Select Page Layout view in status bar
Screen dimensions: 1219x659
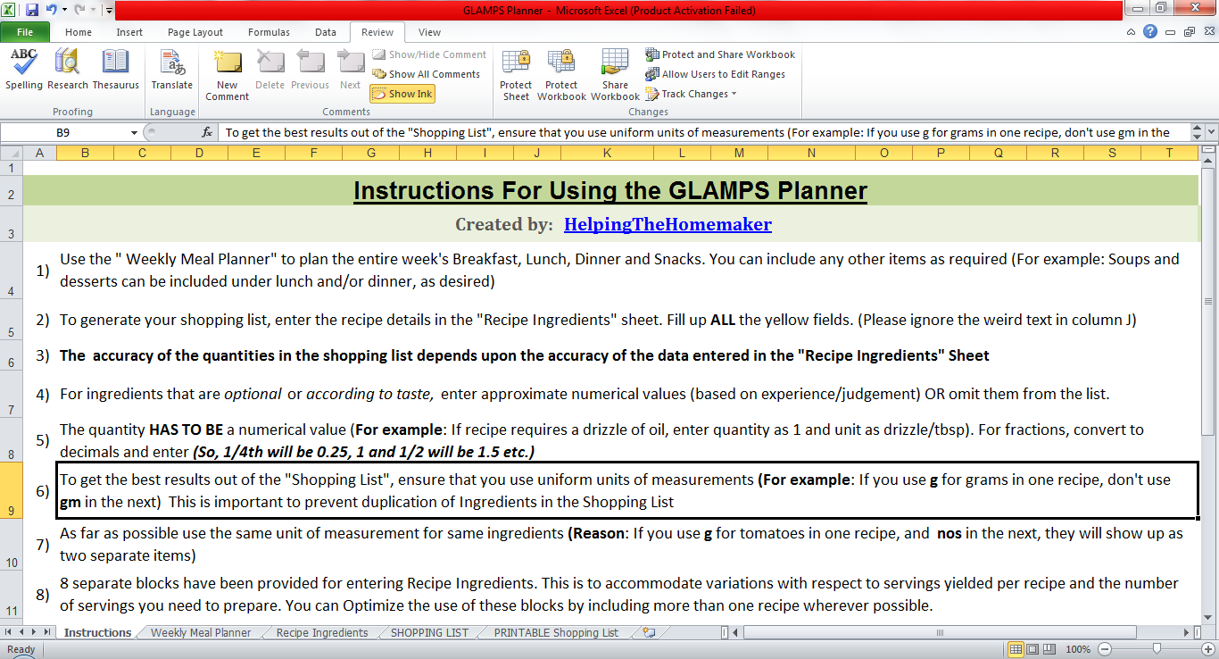click(1032, 649)
